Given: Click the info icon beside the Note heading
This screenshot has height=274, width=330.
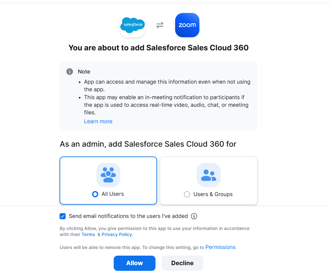Looking at the screenshot, I should 69,72.
